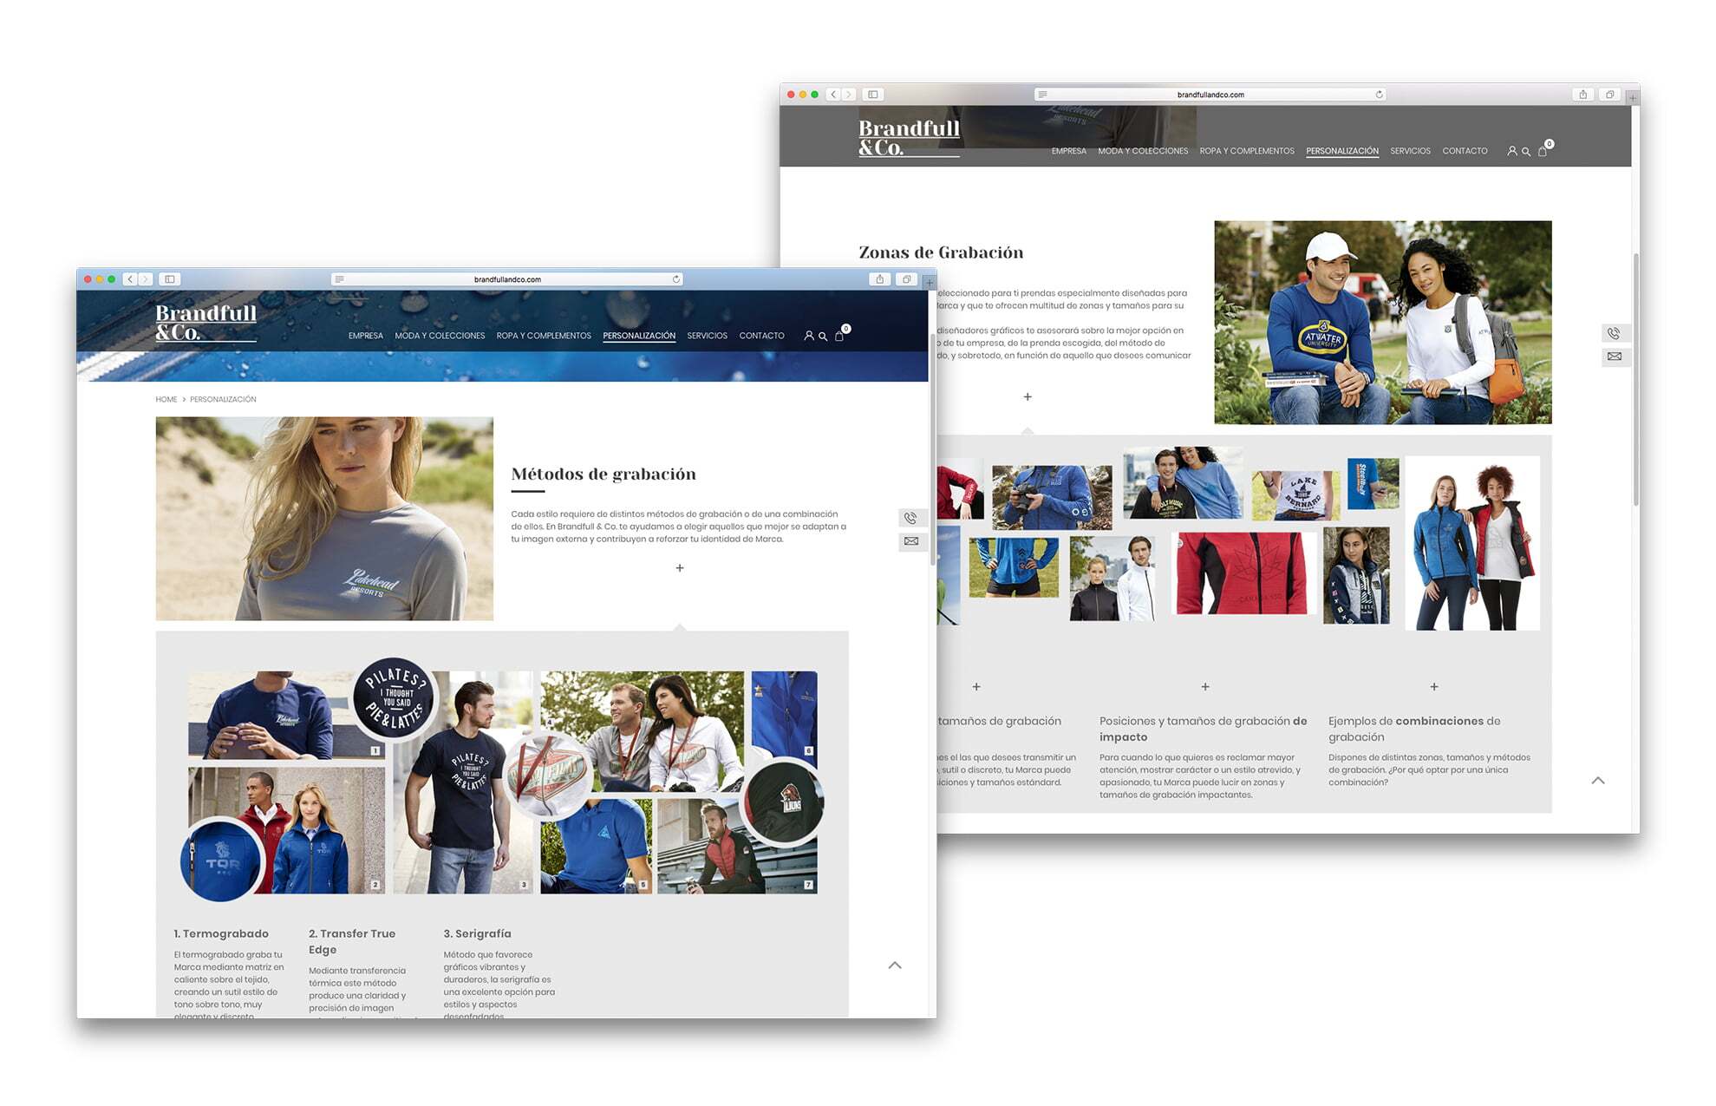
Task: Expand the plus above Posiciones y tamaños de impacto
Action: point(1205,685)
